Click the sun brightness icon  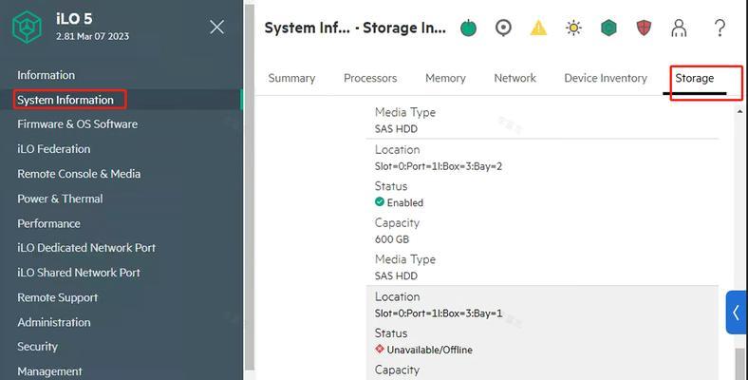573,28
